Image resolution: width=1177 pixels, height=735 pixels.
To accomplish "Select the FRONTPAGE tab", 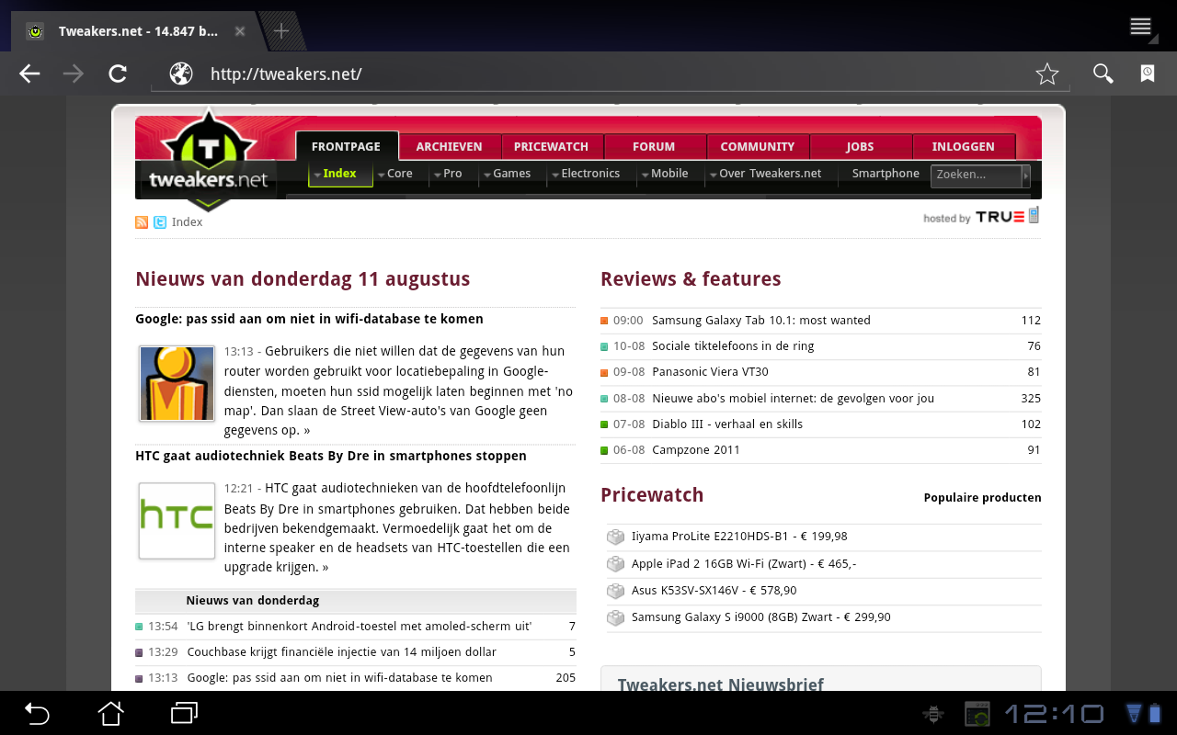I will click(x=347, y=146).
